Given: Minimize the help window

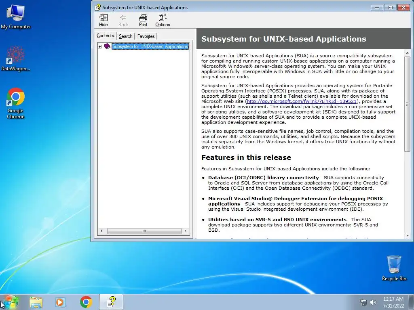Looking at the screenshot, I should pyautogui.click(x=377, y=8).
